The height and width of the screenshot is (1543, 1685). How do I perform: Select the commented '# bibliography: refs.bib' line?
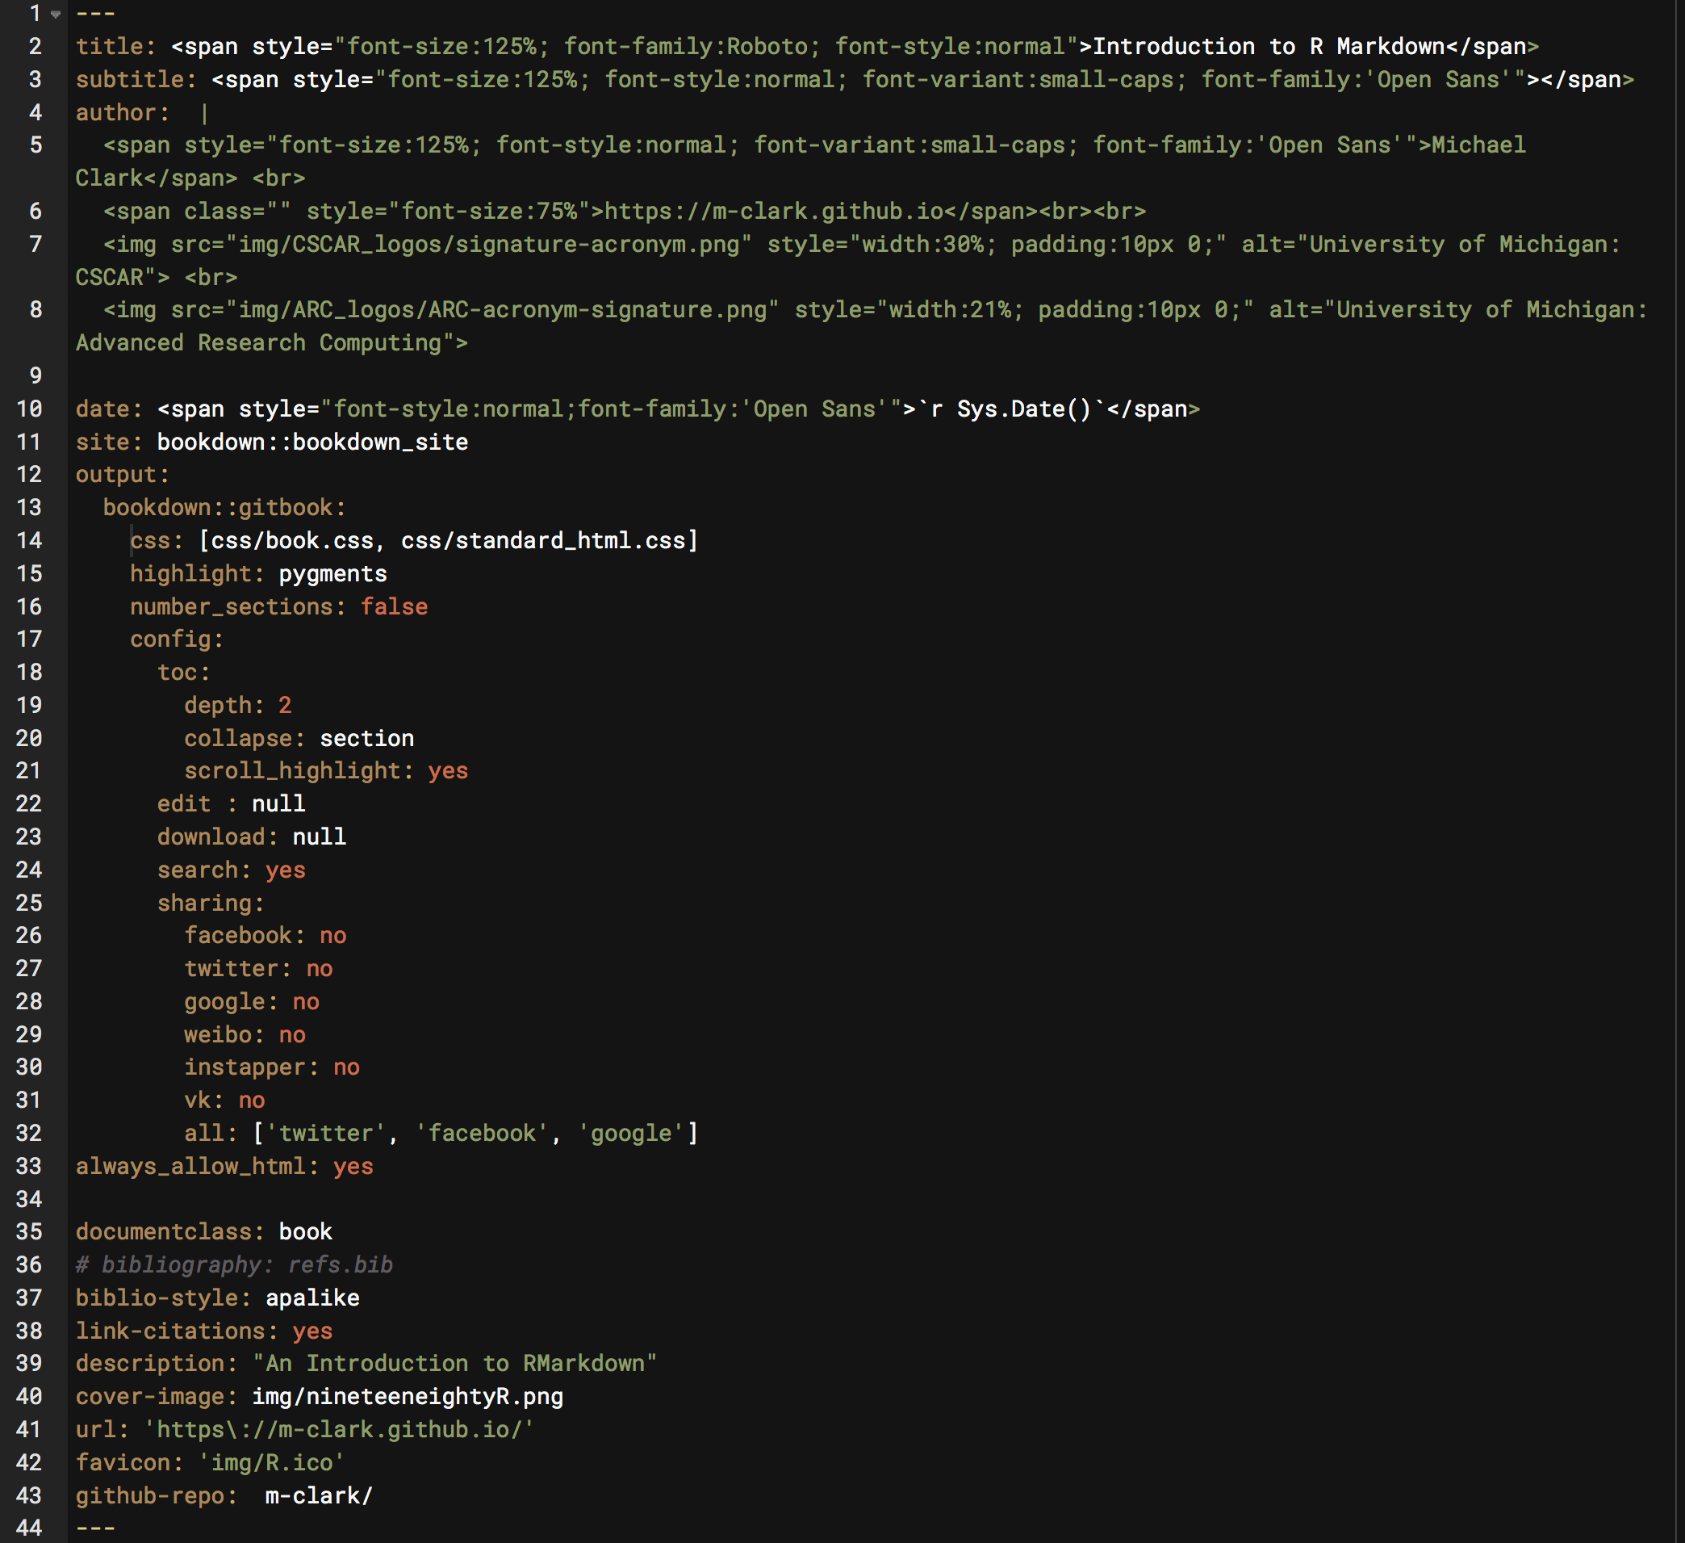point(235,1264)
